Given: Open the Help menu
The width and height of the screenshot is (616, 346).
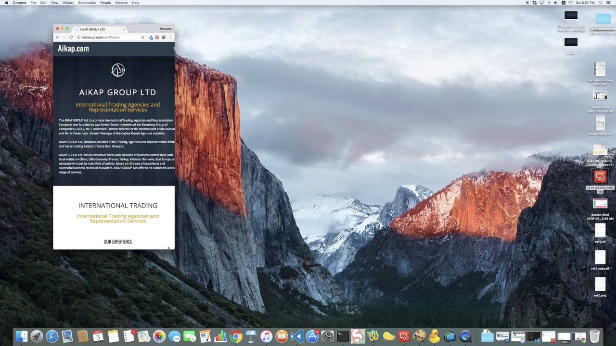Looking at the screenshot, I should 136,3.
